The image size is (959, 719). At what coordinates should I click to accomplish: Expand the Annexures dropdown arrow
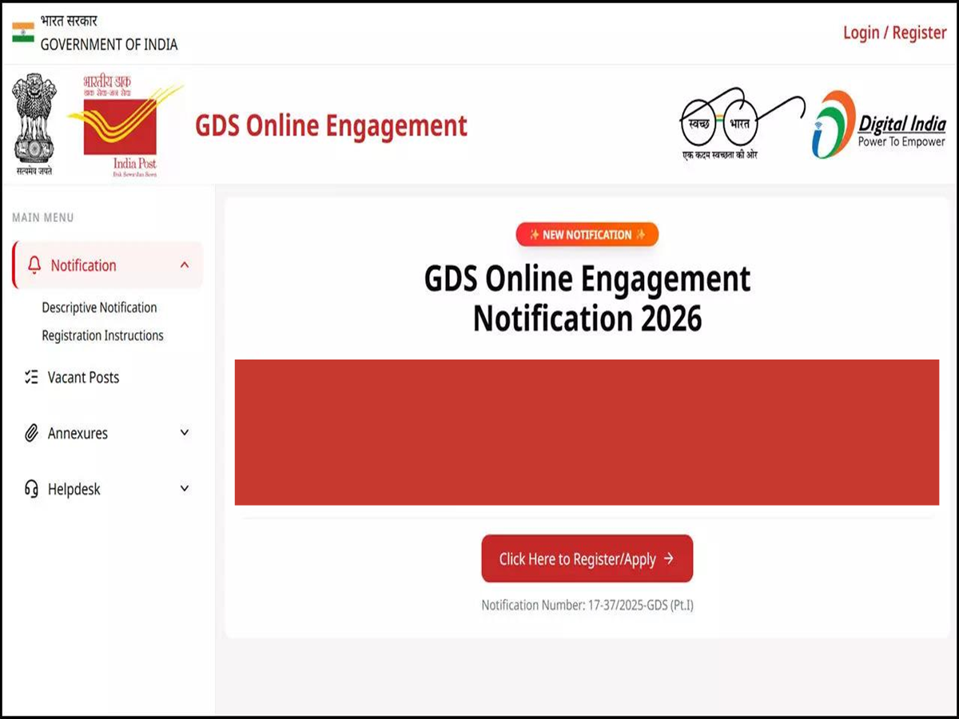(185, 433)
